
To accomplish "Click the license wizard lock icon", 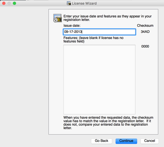I will pos(57,18).
